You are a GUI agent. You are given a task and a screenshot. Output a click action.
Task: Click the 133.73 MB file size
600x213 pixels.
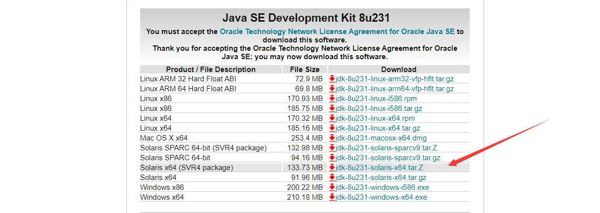tap(305, 168)
